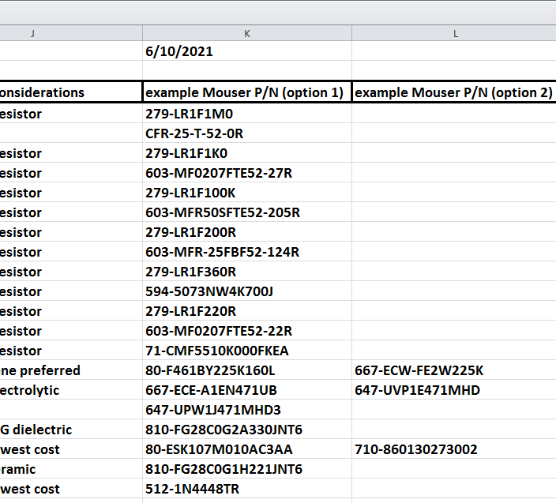Select column J header

(71, 33)
